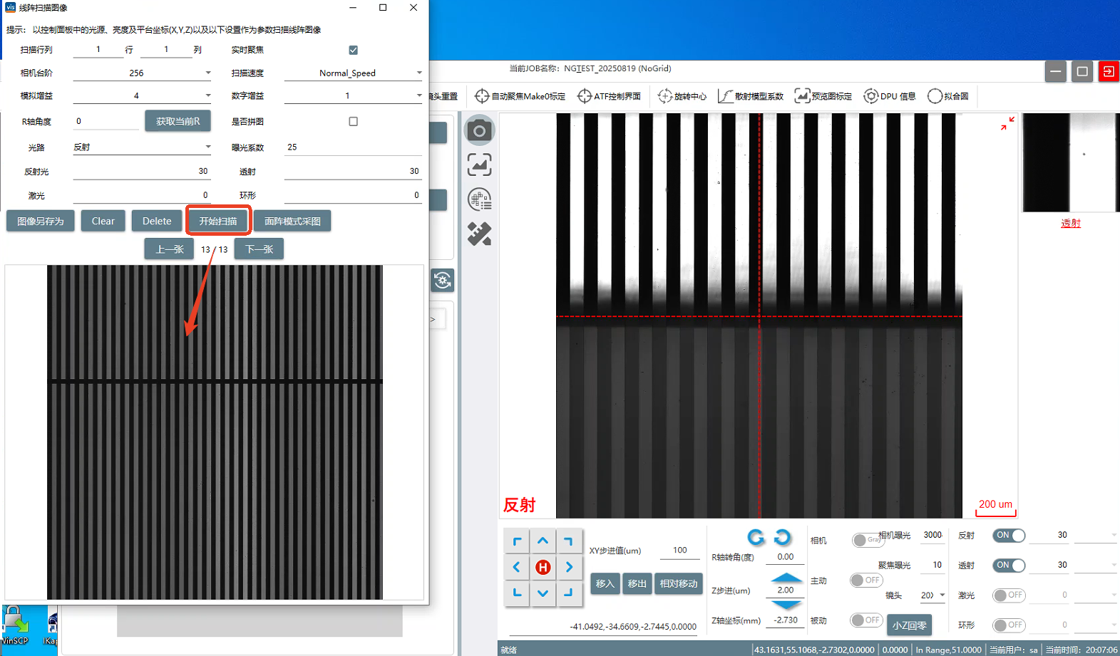Uncheck the 实时聚焦 checkbox
Screen dimensions: 1120x656
coord(353,50)
